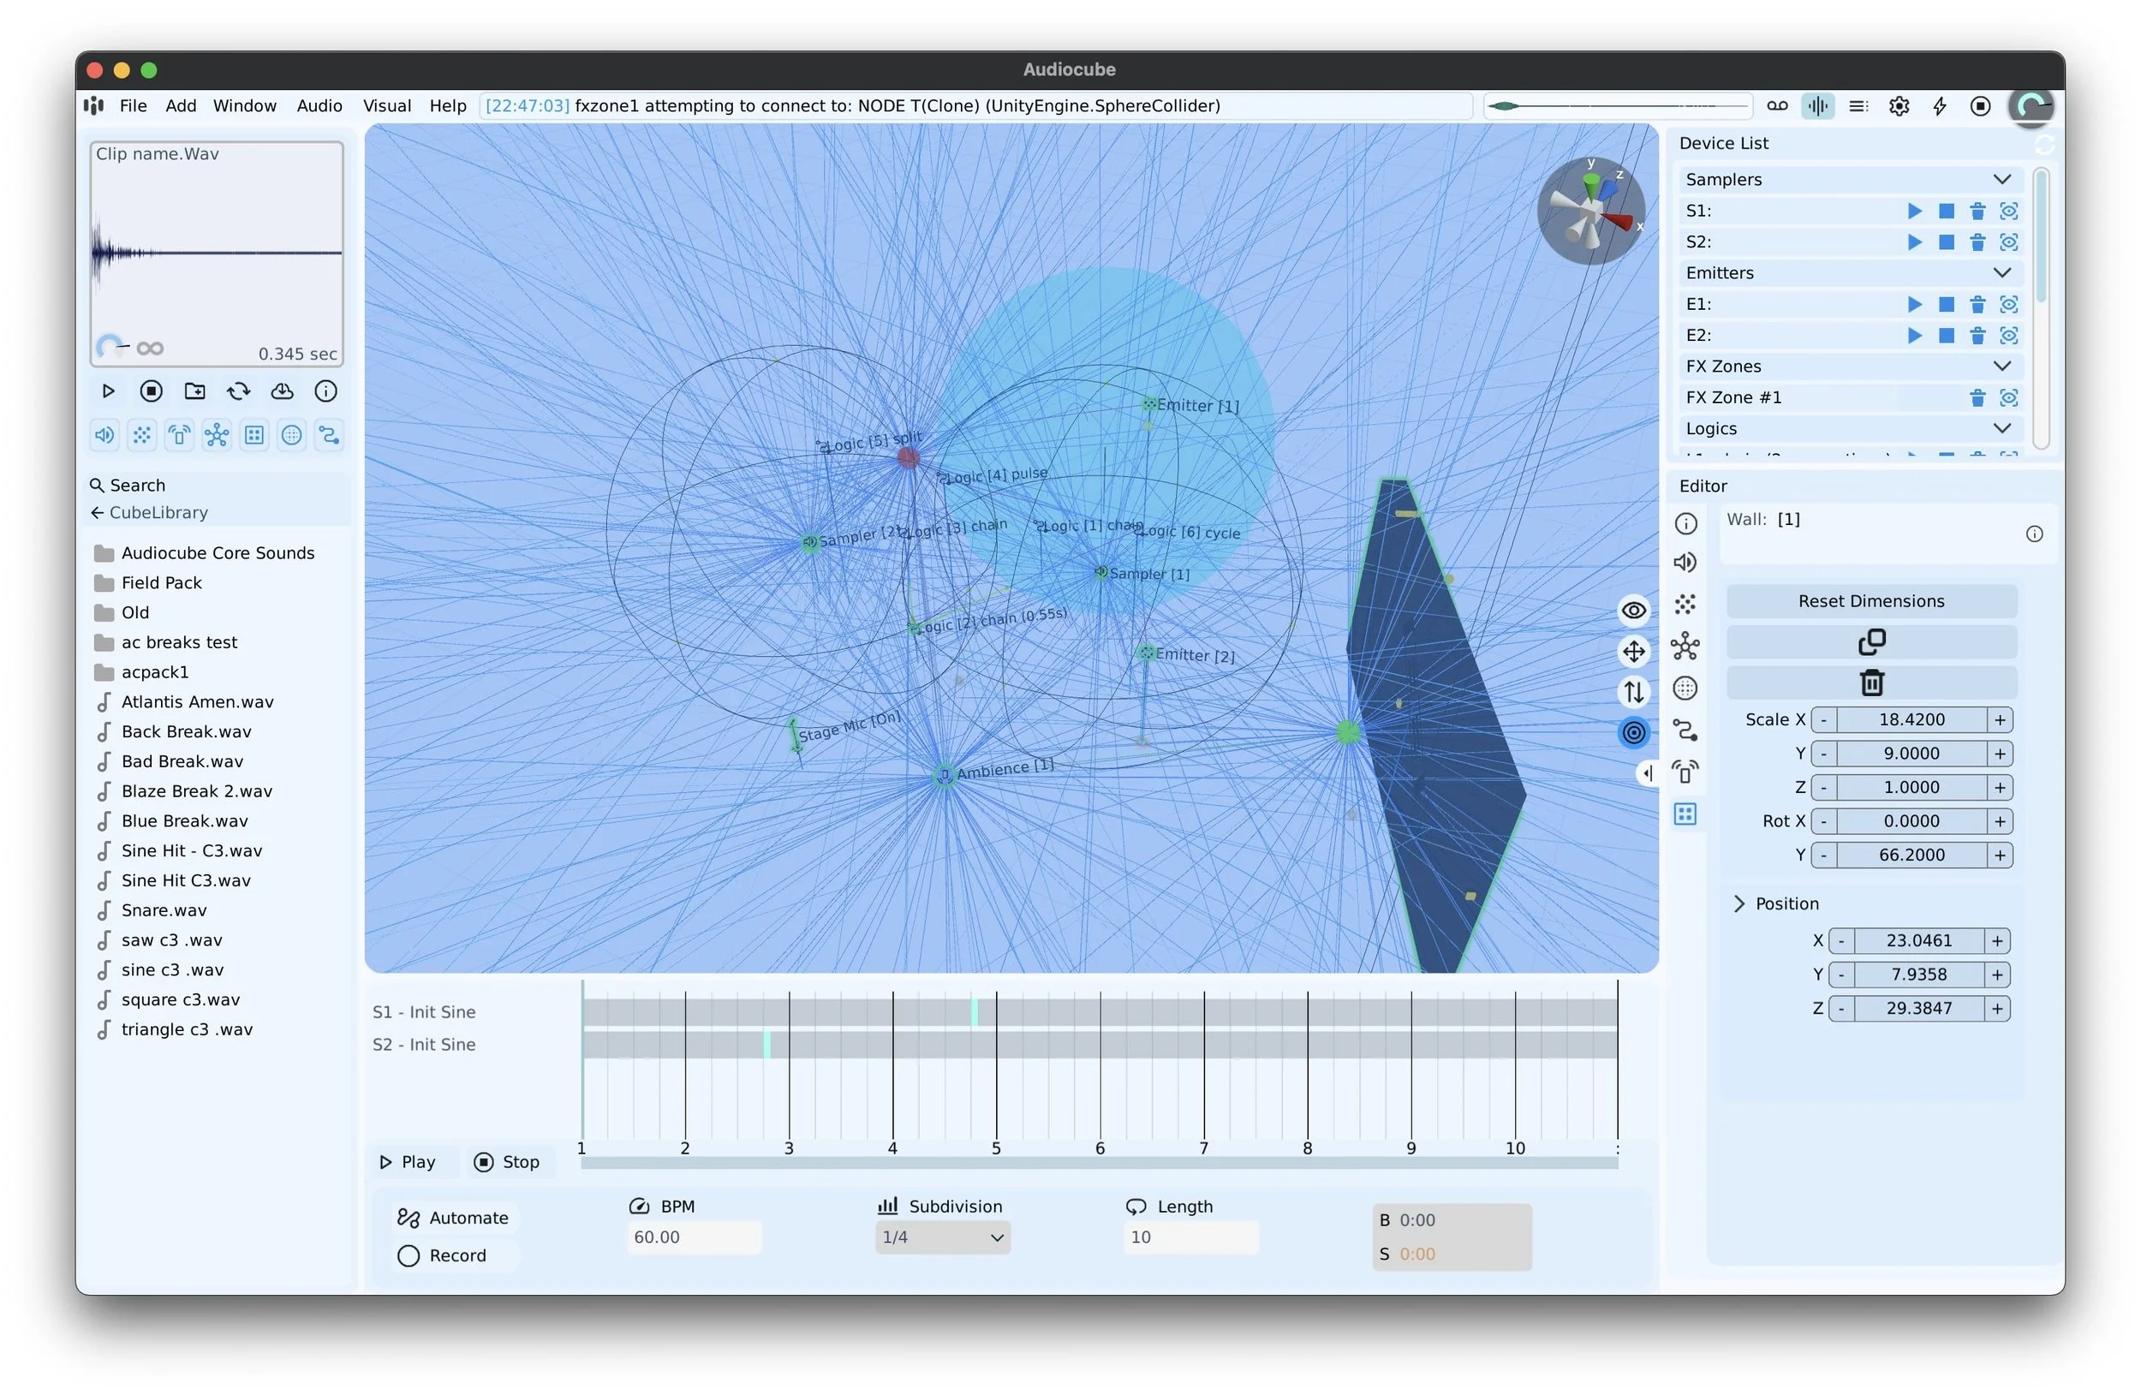The height and width of the screenshot is (1395, 2141).
Task: Activate the node connection path tool
Action: (328, 434)
